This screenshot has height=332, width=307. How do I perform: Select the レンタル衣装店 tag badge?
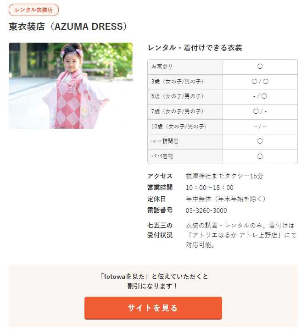33,10
